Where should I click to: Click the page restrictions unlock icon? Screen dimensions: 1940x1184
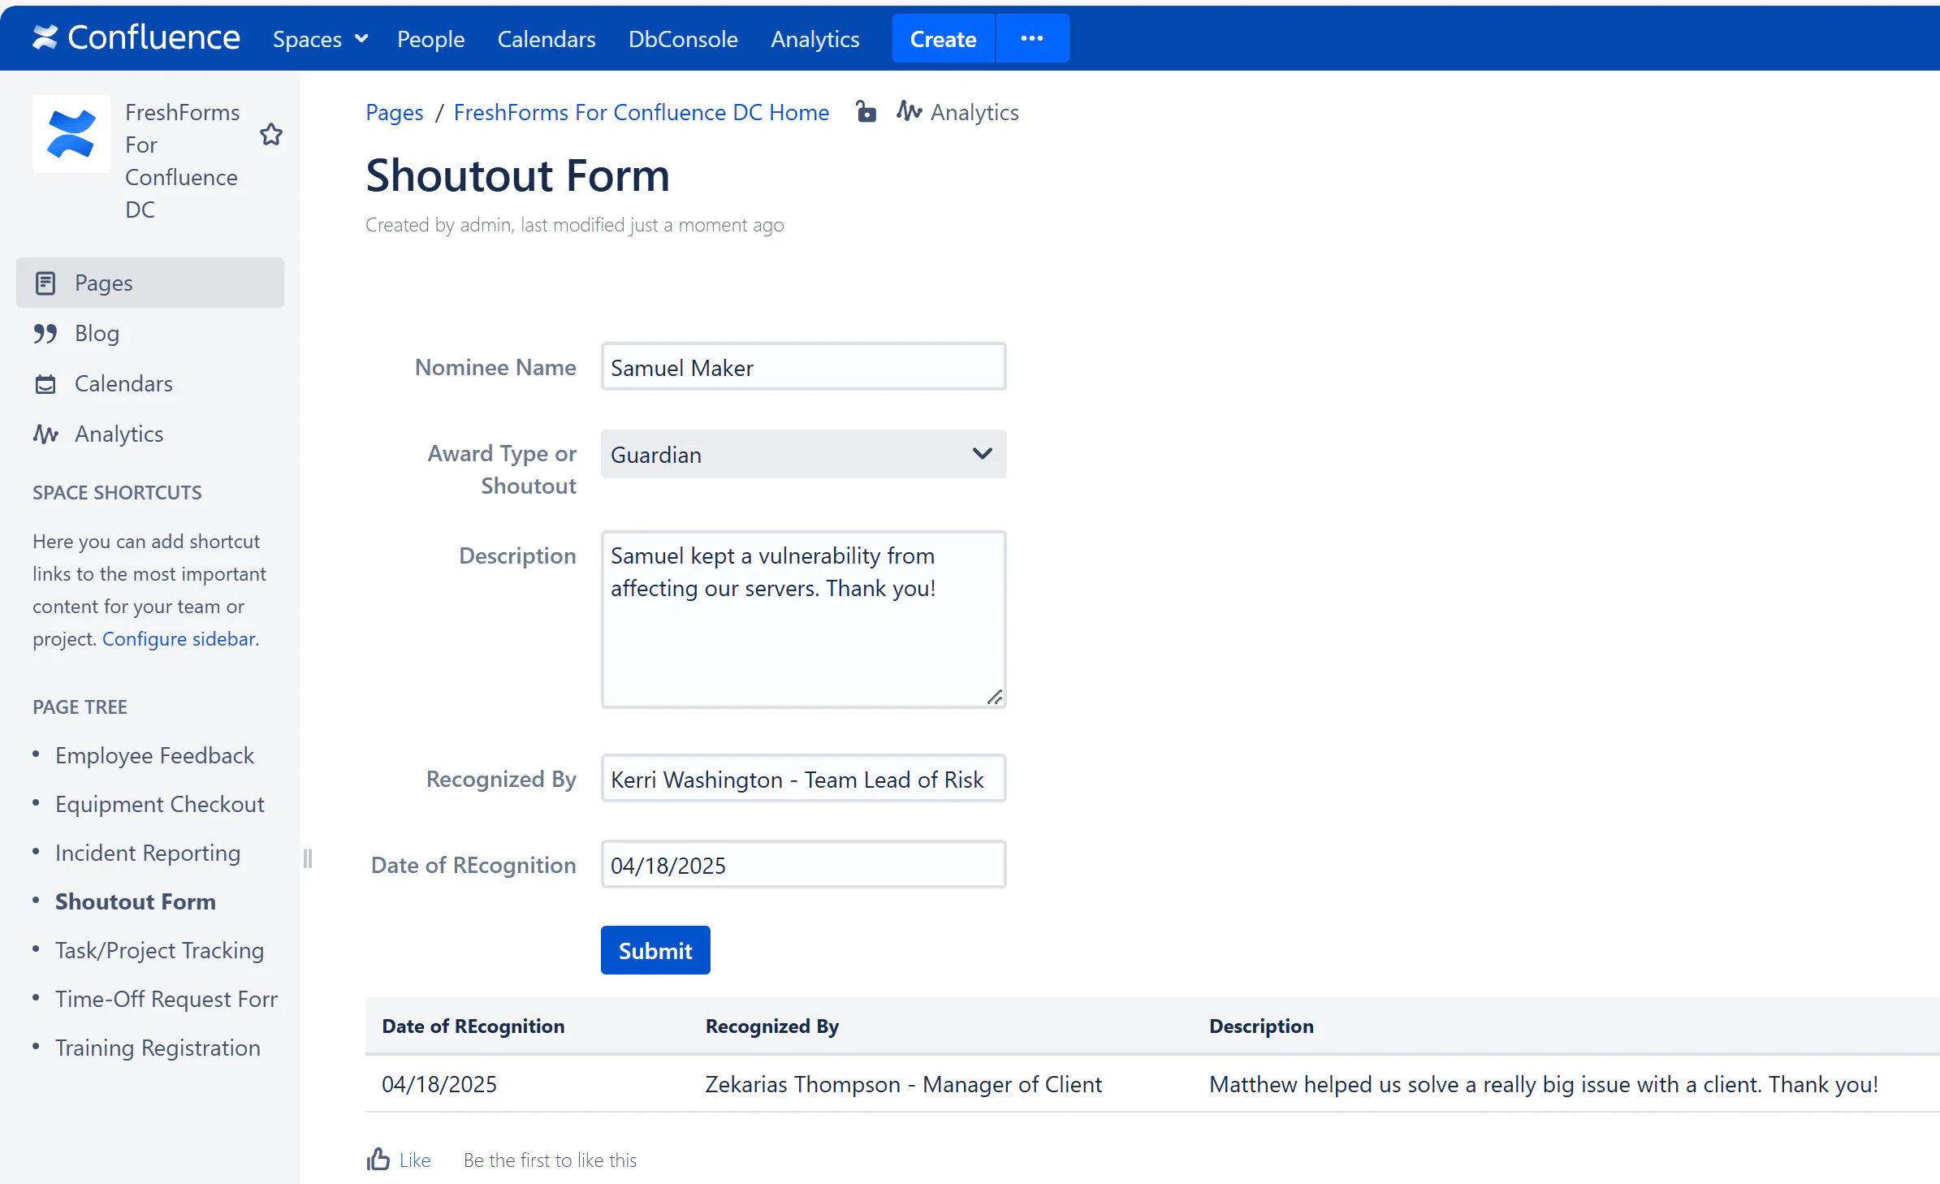[x=866, y=112]
